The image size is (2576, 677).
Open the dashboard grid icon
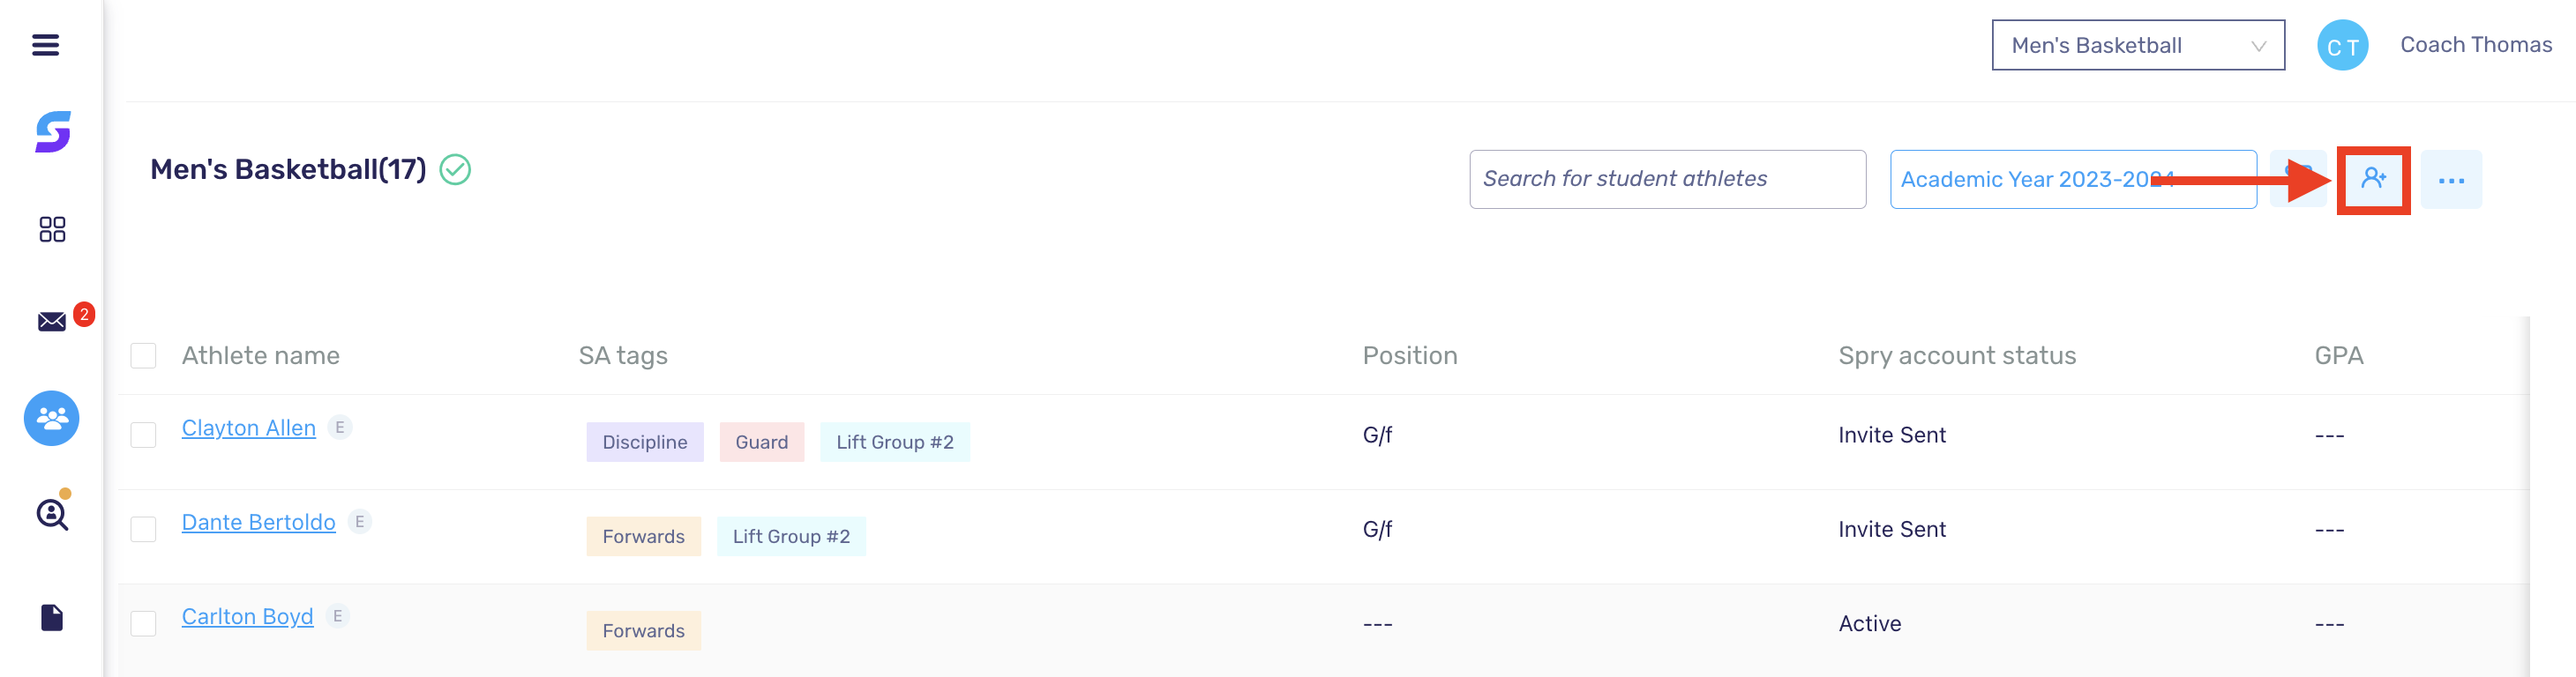pyautogui.click(x=52, y=230)
